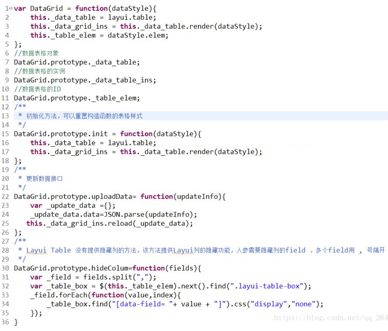The width and height of the screenshot is (388, 331).
Task: Click comment opener '/**' on line 19
Action: click(20, 169)
